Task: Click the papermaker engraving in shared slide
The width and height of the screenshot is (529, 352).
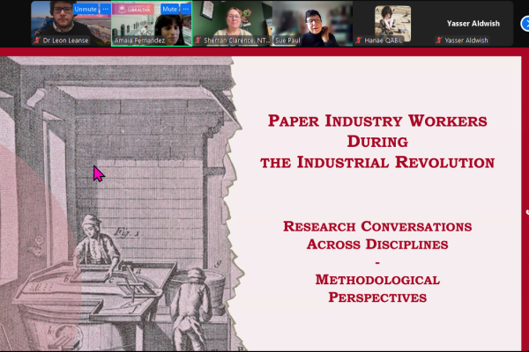Action: point(122,204)
